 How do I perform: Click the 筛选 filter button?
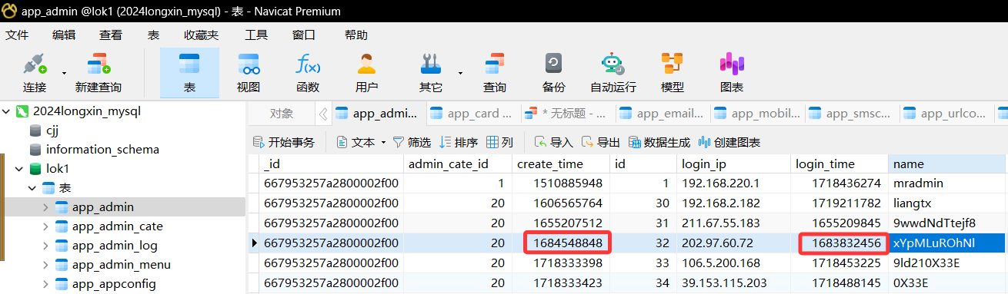[x=412, y=142]
